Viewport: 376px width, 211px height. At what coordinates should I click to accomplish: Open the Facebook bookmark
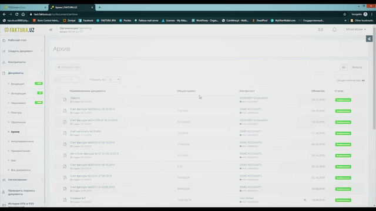pos(86,21)
